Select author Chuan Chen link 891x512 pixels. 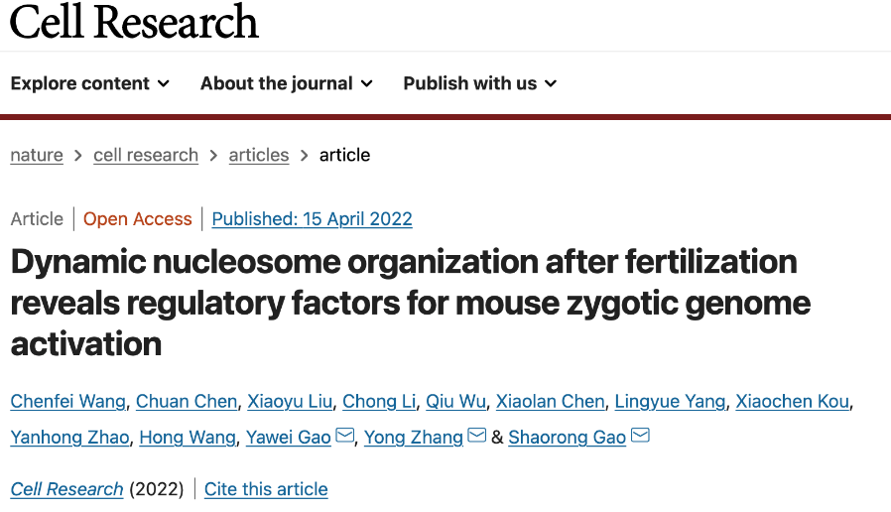[x=187, y=402]
